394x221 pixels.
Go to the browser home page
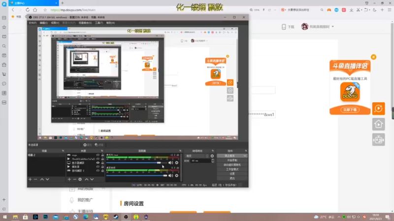click(x=35, y=10)
